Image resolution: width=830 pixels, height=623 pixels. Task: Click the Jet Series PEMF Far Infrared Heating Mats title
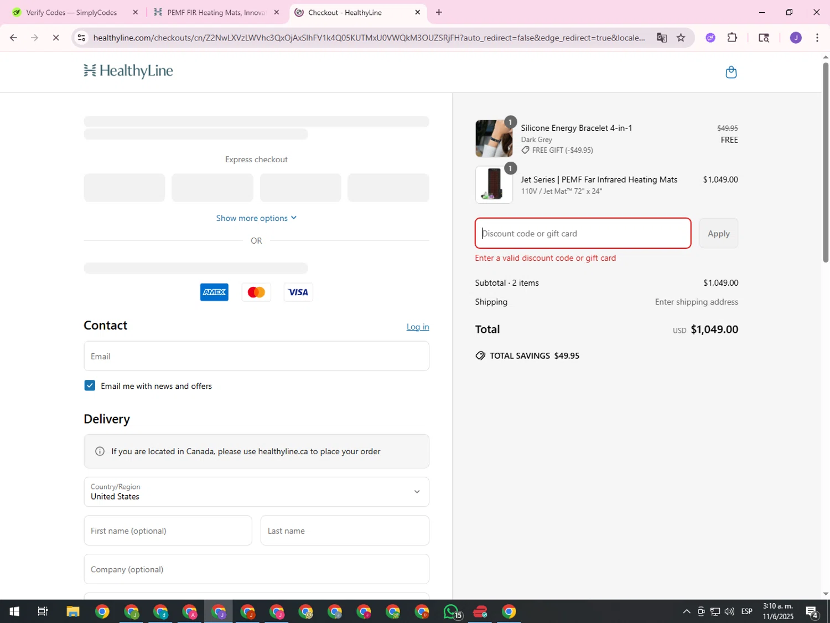point(599,179)
